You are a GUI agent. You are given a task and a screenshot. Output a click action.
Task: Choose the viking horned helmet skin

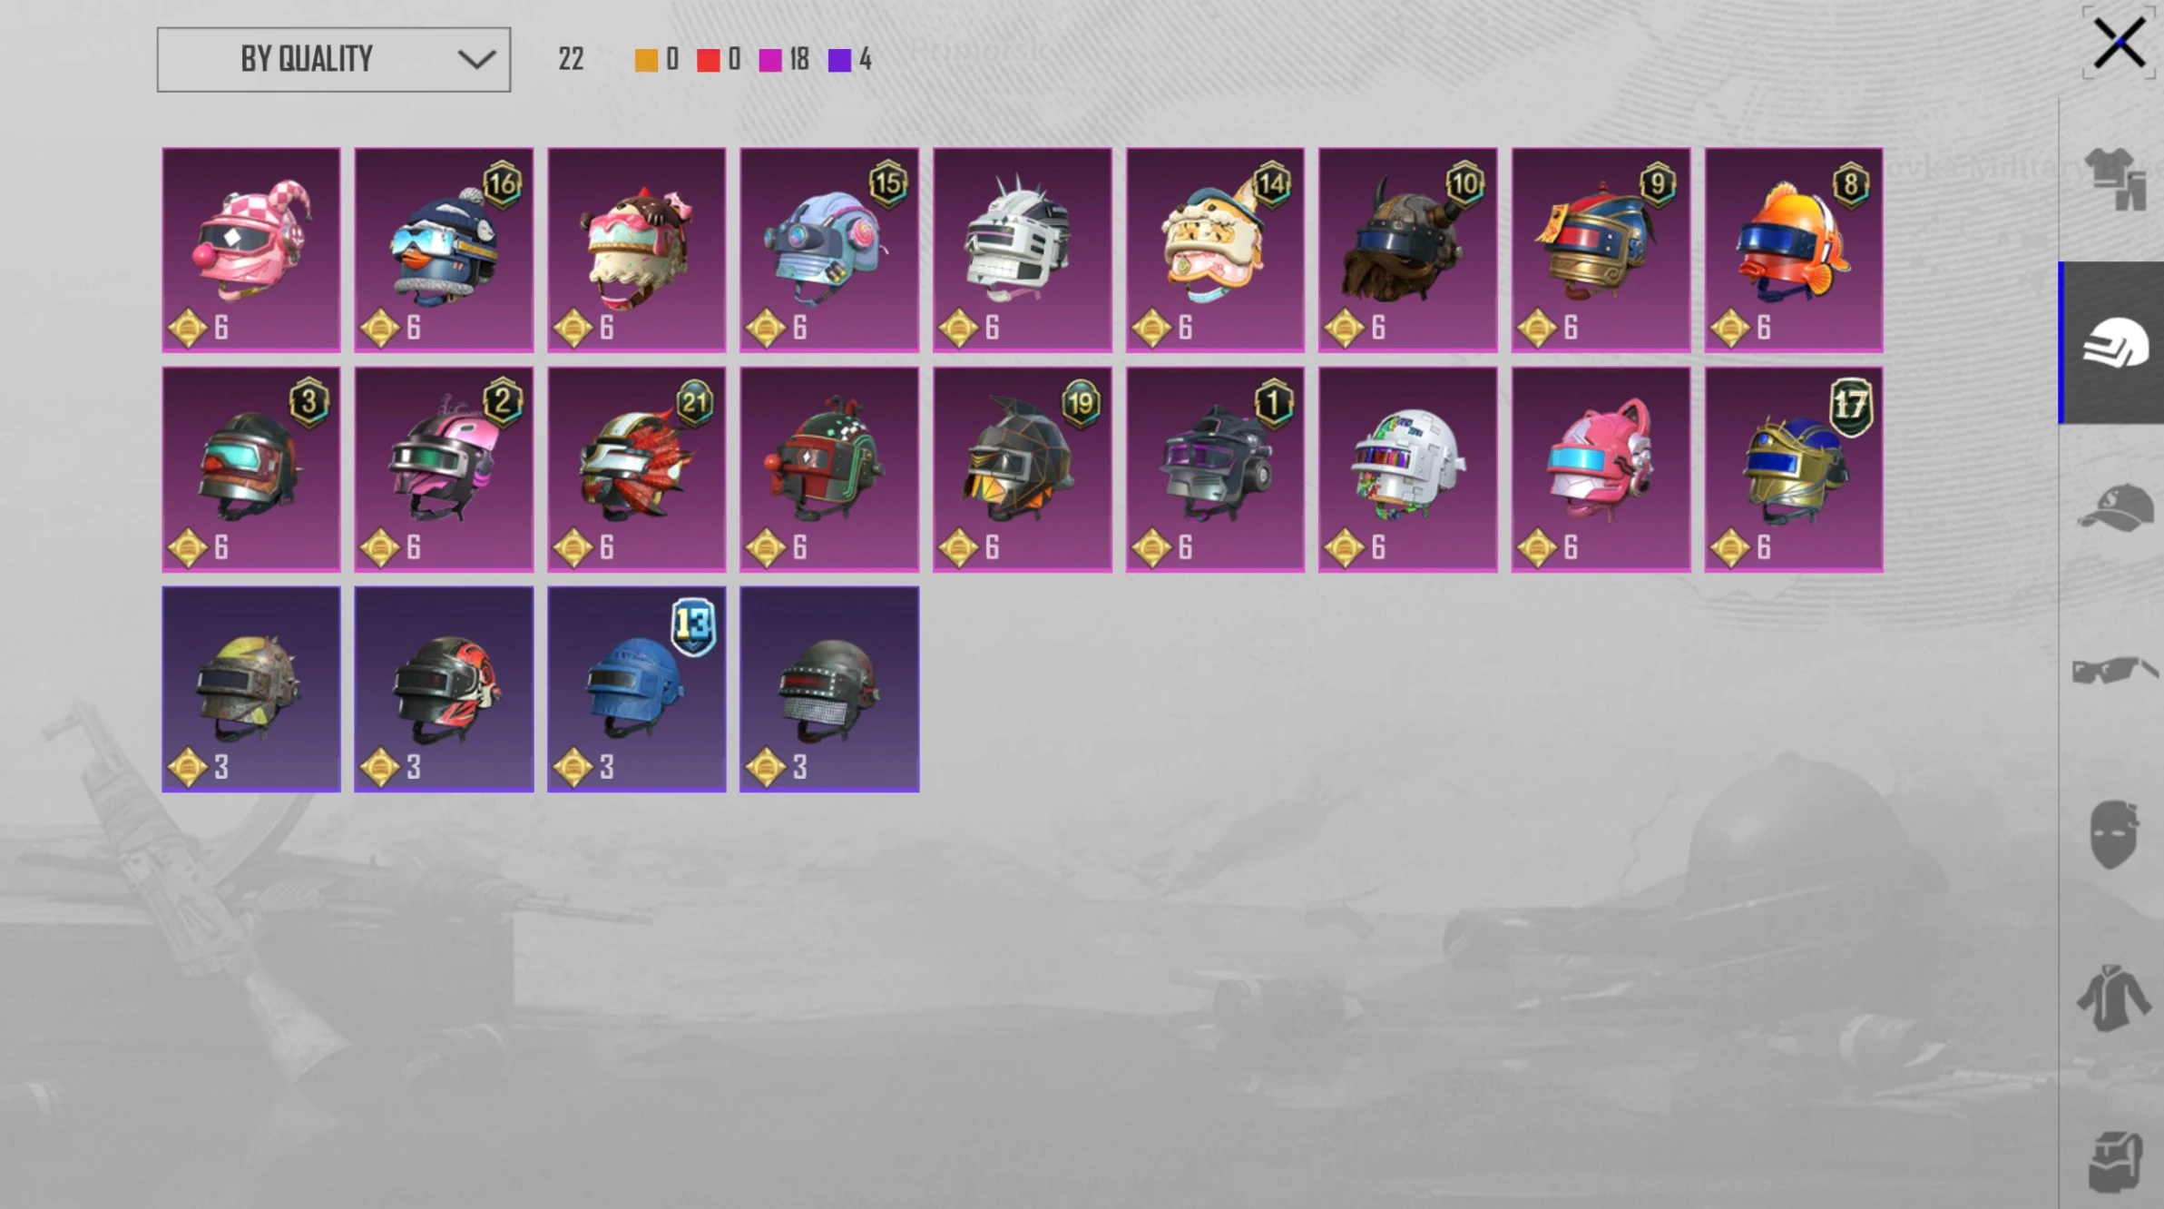[x=1408, y=250]
